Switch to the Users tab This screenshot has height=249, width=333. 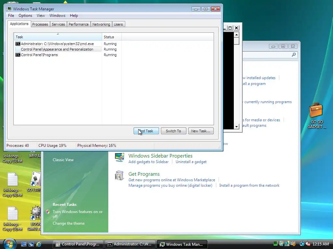118,24
